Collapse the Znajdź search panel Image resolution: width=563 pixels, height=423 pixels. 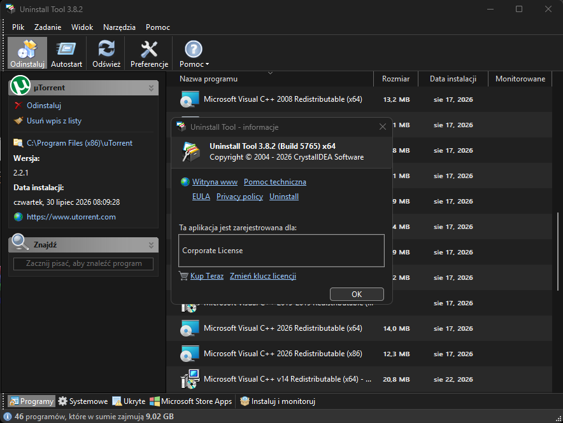pos(151,245)
